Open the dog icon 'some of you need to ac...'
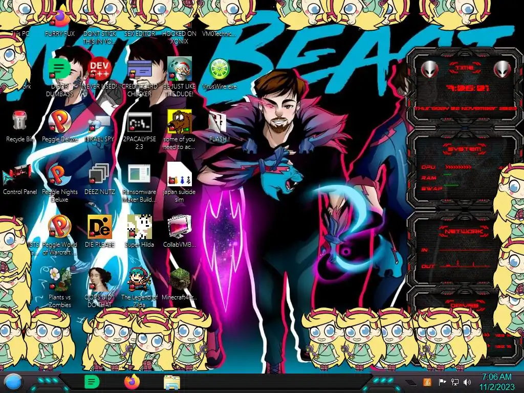 [x=180, y=121]
